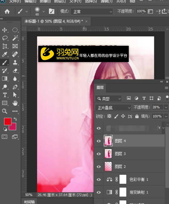Click the 图层 4 layer thumbnail
169x204 pixels.
[x=108, y=141]
